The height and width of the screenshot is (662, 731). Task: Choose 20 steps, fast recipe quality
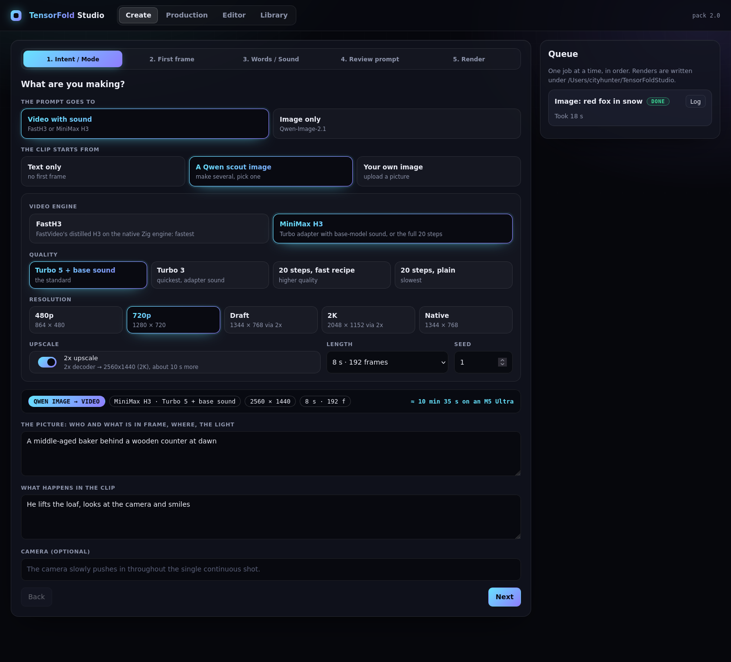332,275
